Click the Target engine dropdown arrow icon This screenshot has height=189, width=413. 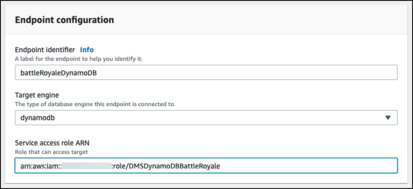click(388, 118)
